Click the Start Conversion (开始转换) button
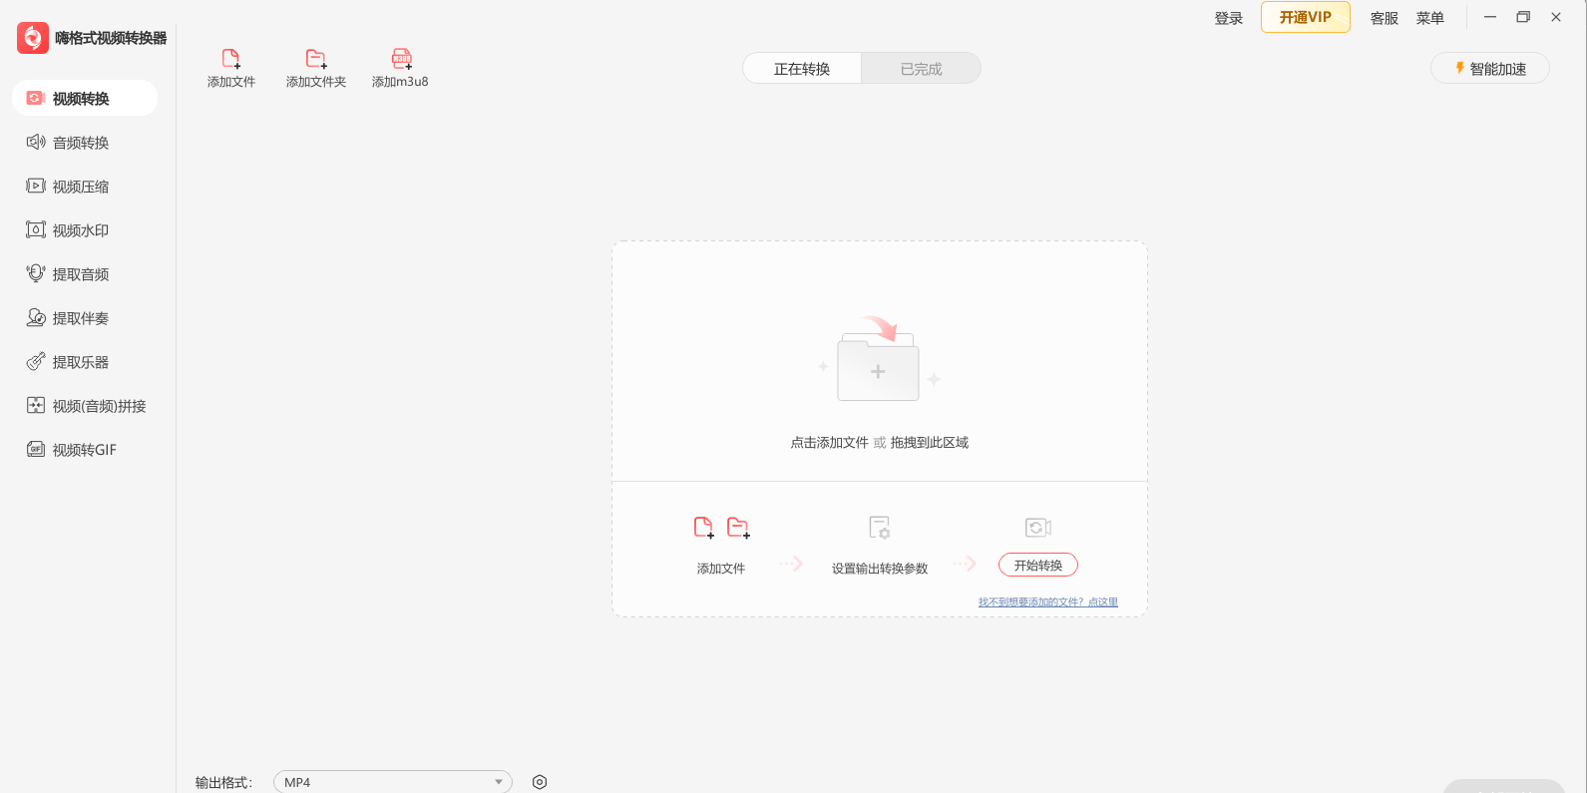1587x793 pixels. [x=1037, y=566]
